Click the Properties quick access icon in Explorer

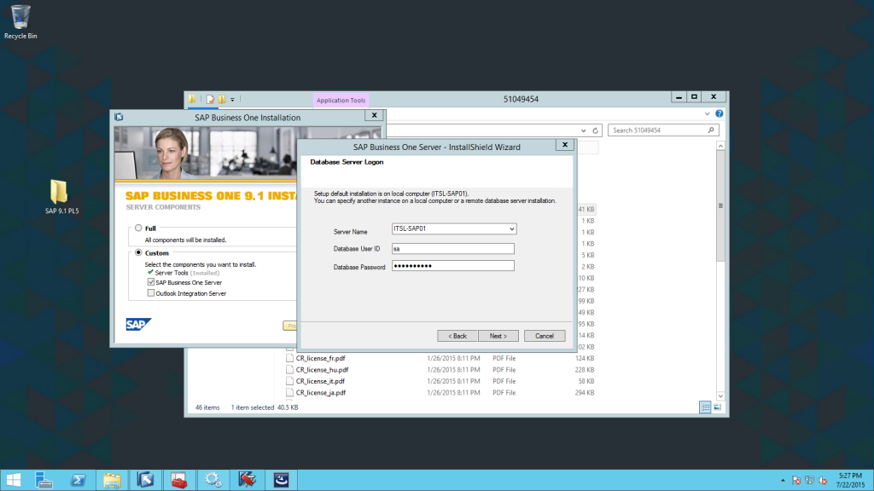[x=210, y=100]
